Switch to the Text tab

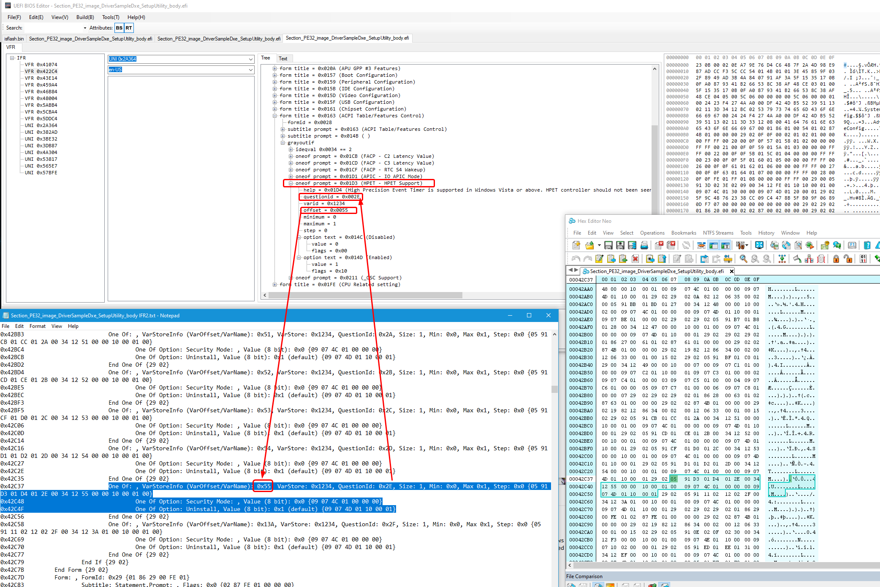coord(283,59)
